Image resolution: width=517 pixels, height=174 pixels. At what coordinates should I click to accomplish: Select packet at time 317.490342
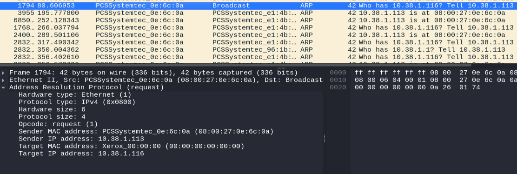tap(258, 42)
